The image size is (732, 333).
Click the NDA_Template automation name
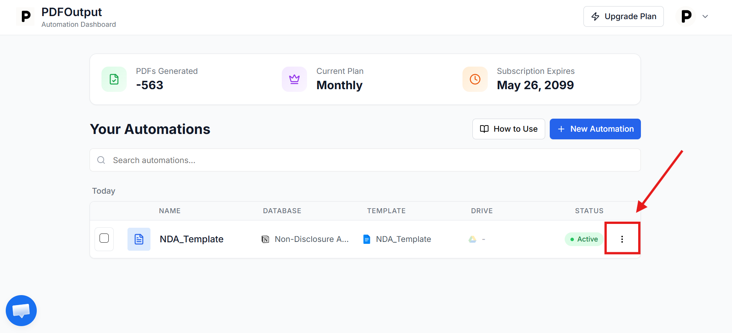click(191, 239)
